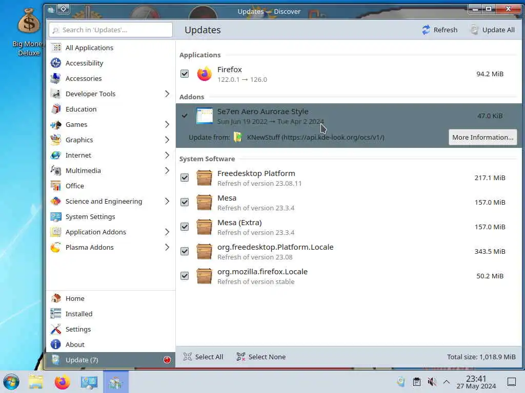Image resolution: width=525 pixels, height=393 pixels.
Task: Go to the Installed page
Action: tap(111, 314)
